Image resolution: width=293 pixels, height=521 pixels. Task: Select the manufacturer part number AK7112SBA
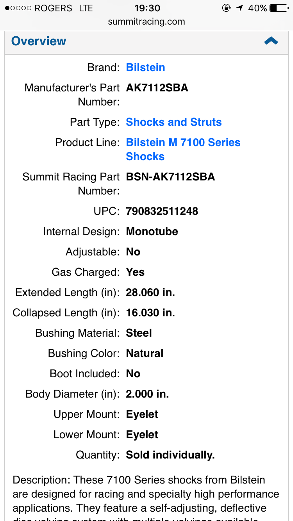[157, 88]
